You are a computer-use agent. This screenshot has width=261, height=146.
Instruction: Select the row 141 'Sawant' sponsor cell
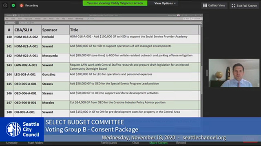(55, 49)
